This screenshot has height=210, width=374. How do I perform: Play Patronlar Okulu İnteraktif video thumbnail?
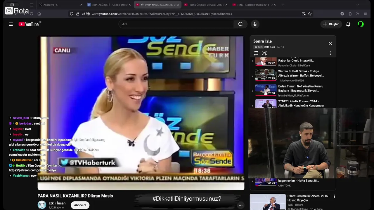tap(266, 62)
